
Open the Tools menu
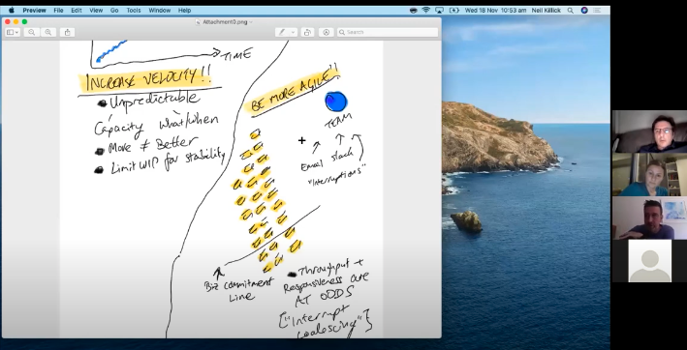point(134,10)
